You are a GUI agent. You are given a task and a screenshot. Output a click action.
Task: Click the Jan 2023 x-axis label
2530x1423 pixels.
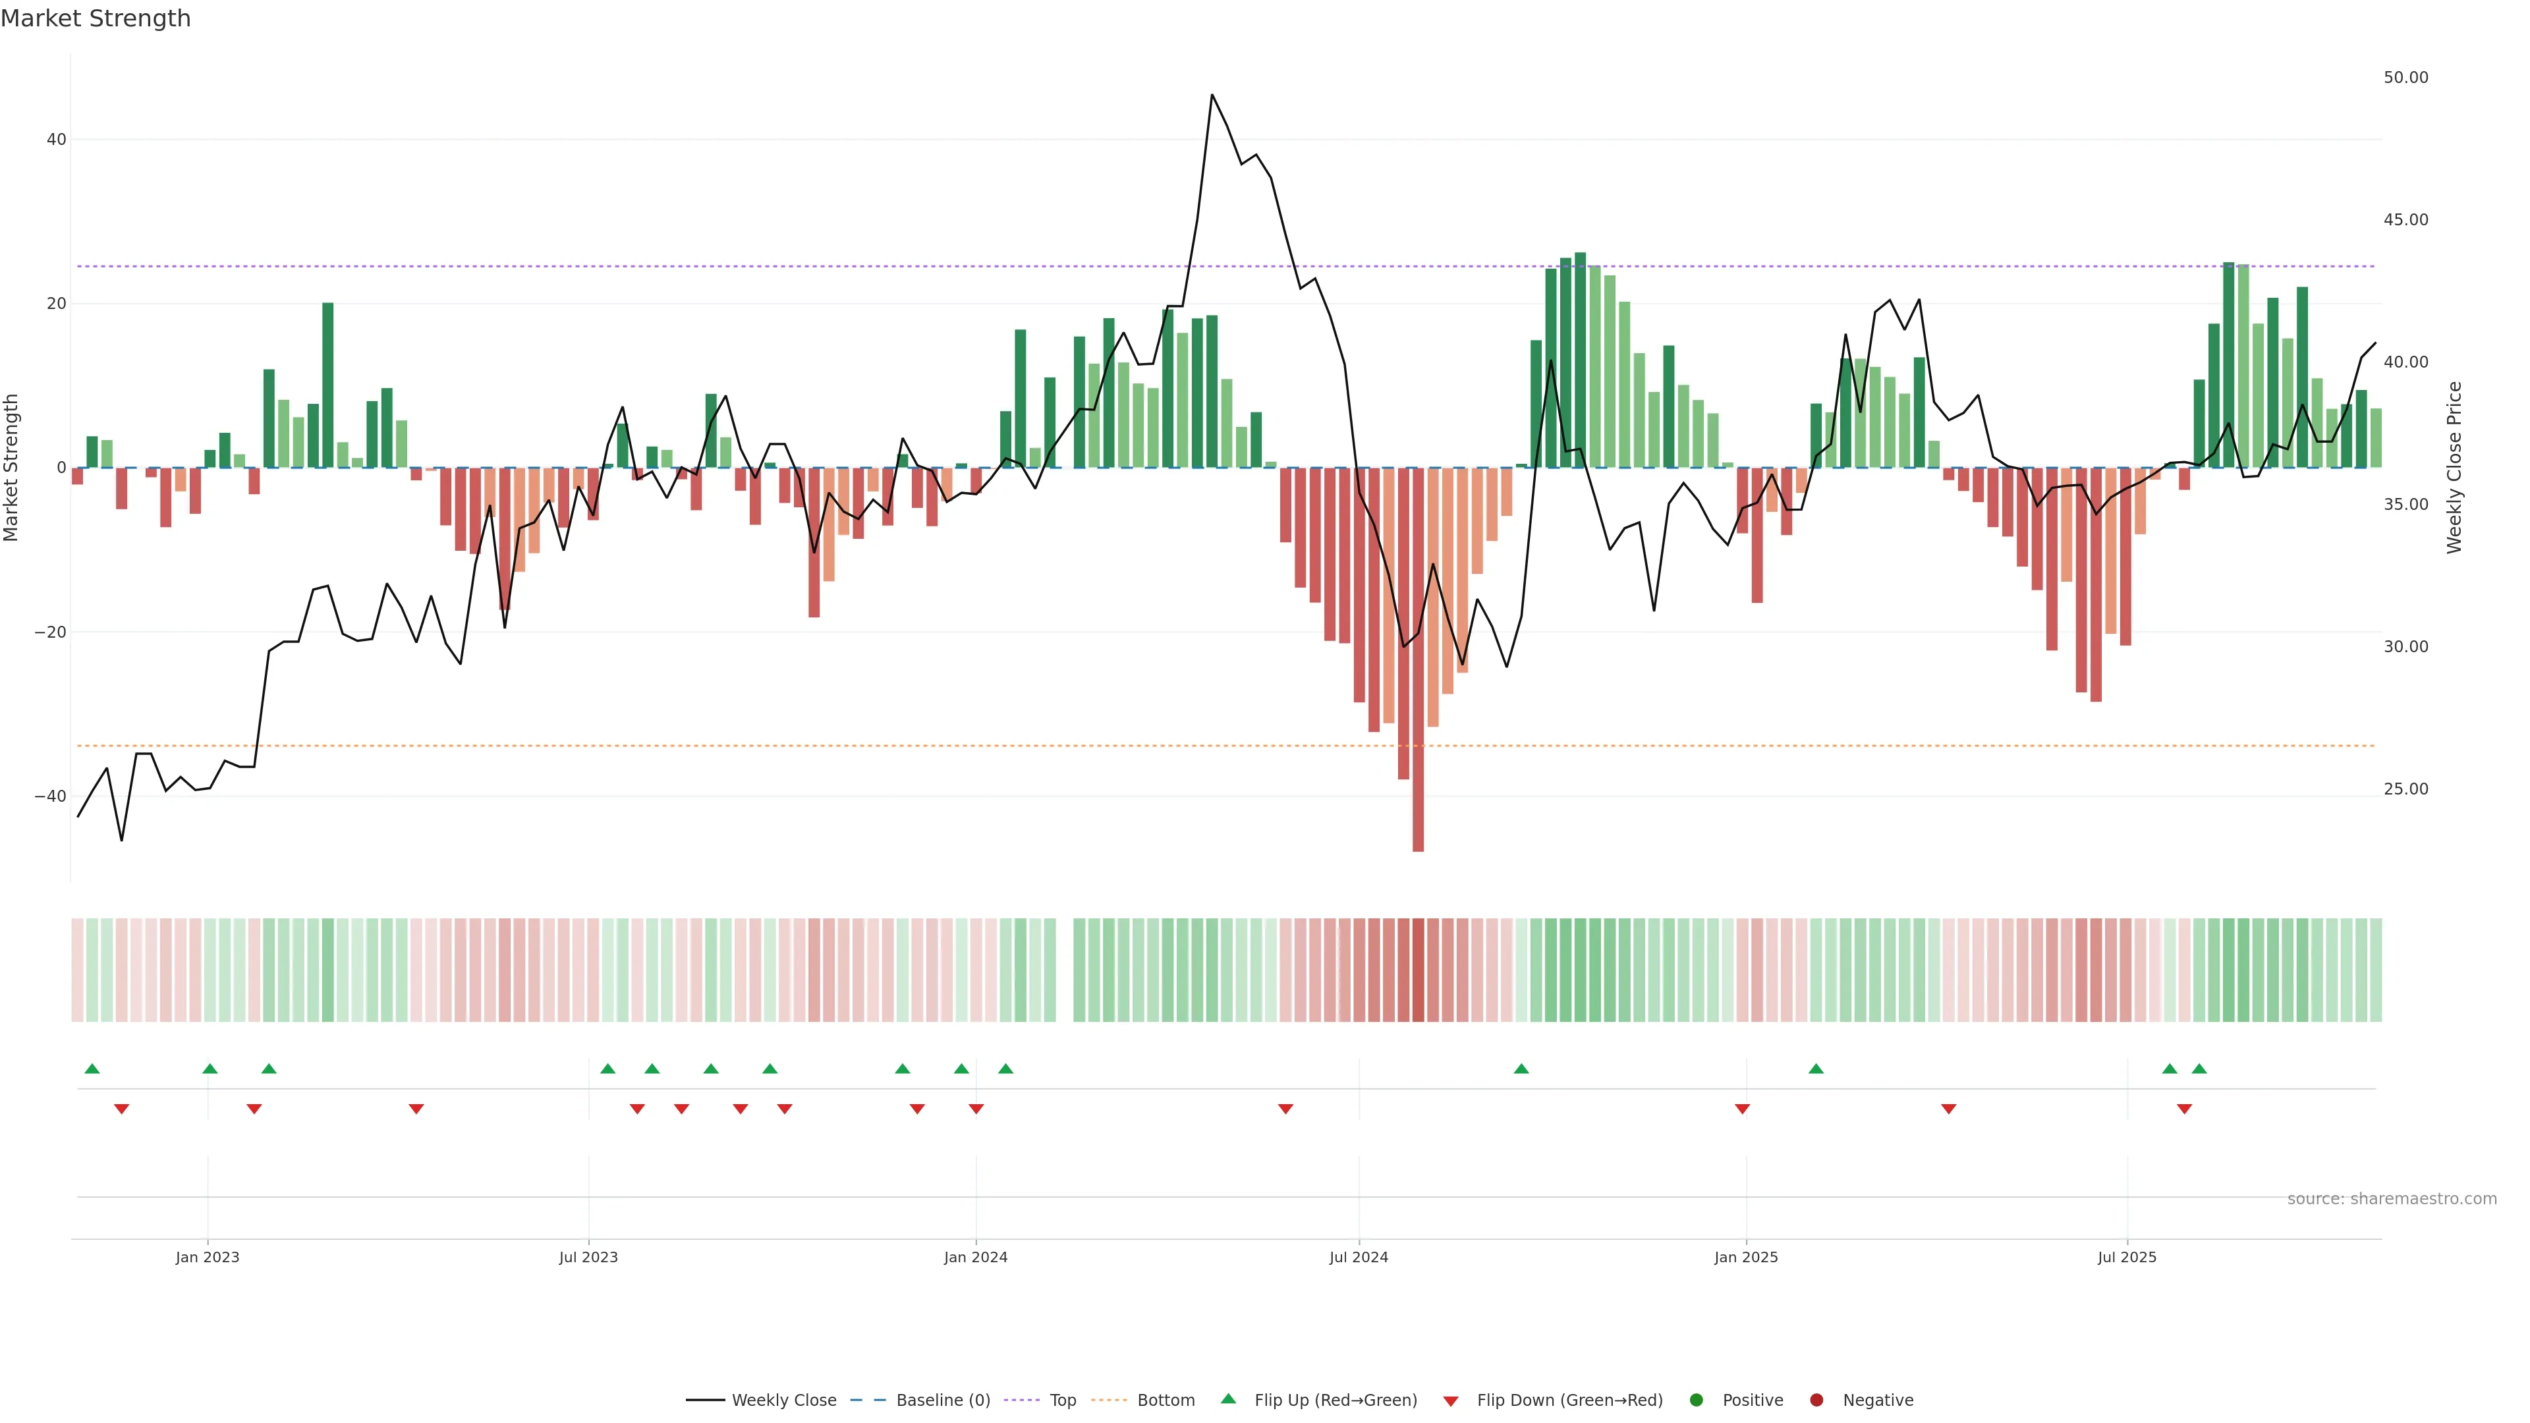(208, 1257)
